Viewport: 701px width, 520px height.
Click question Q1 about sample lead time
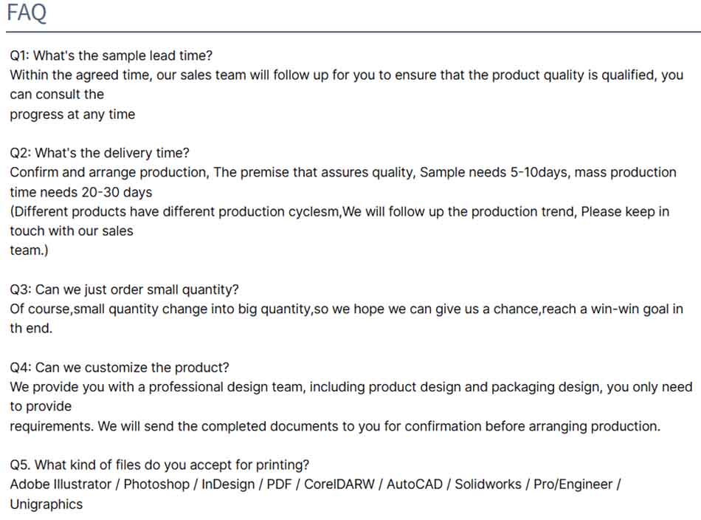coord(111,55)
